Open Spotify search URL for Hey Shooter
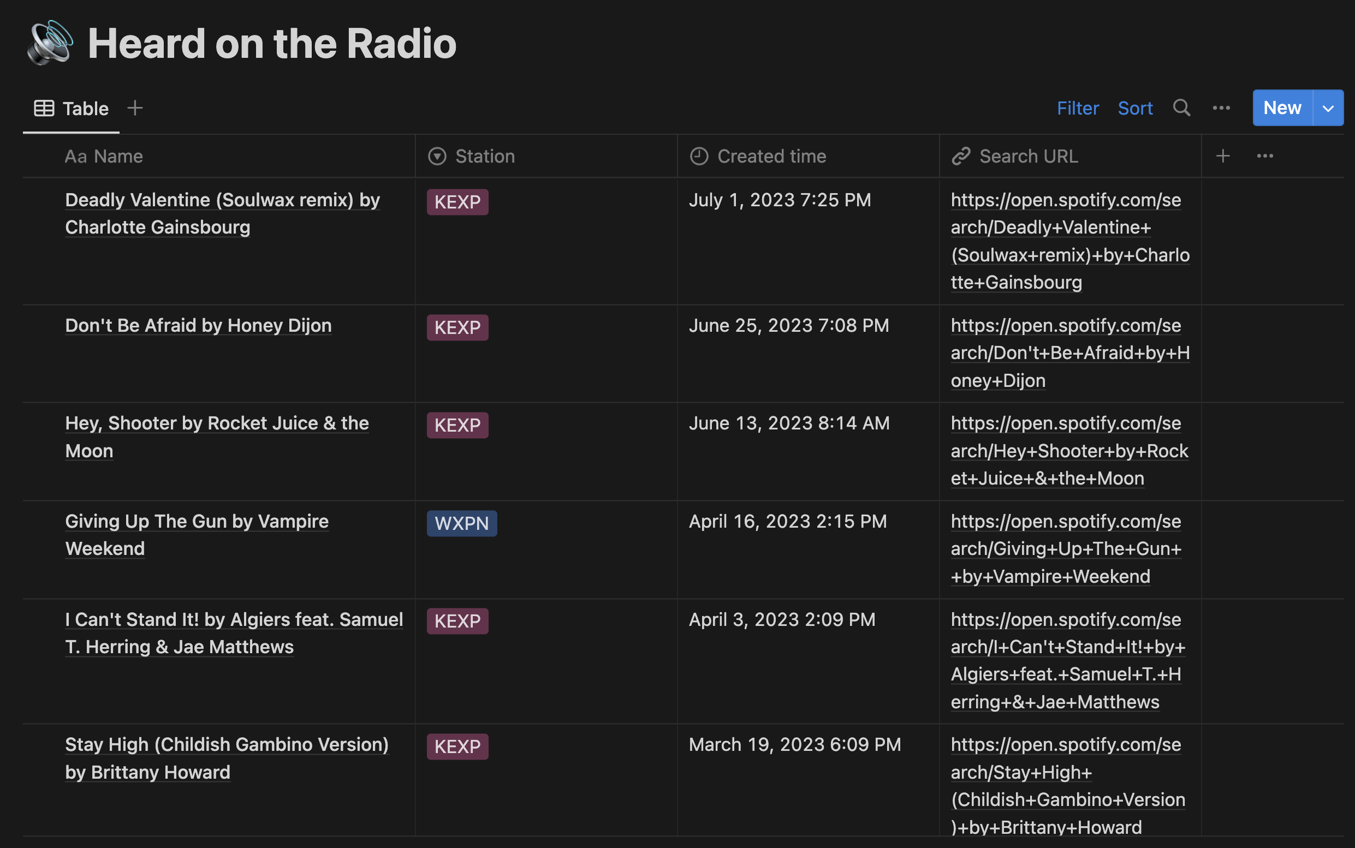 click(x=1069, y=450)
